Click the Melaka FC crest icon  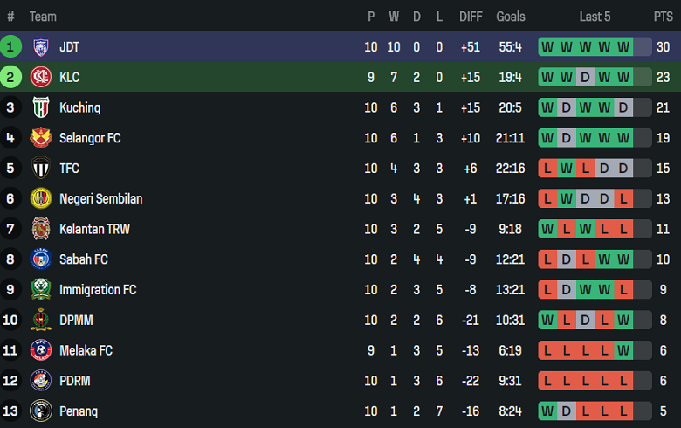[41, 351]
